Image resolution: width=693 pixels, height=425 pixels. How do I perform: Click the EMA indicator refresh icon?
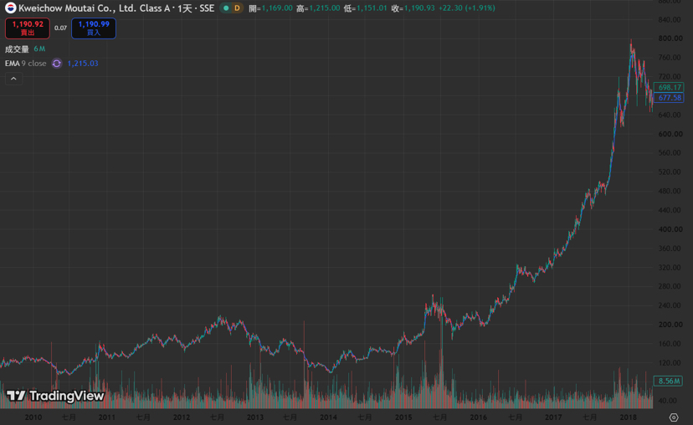(57, 64)
